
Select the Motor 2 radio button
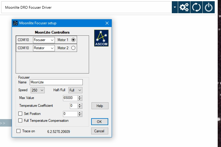73,48
